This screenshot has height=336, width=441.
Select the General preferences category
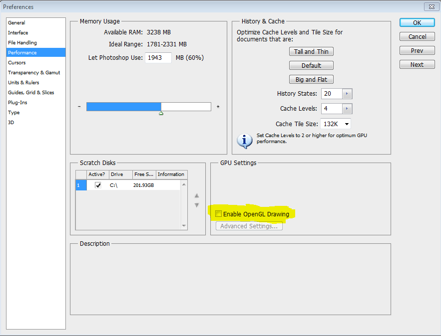36,23
